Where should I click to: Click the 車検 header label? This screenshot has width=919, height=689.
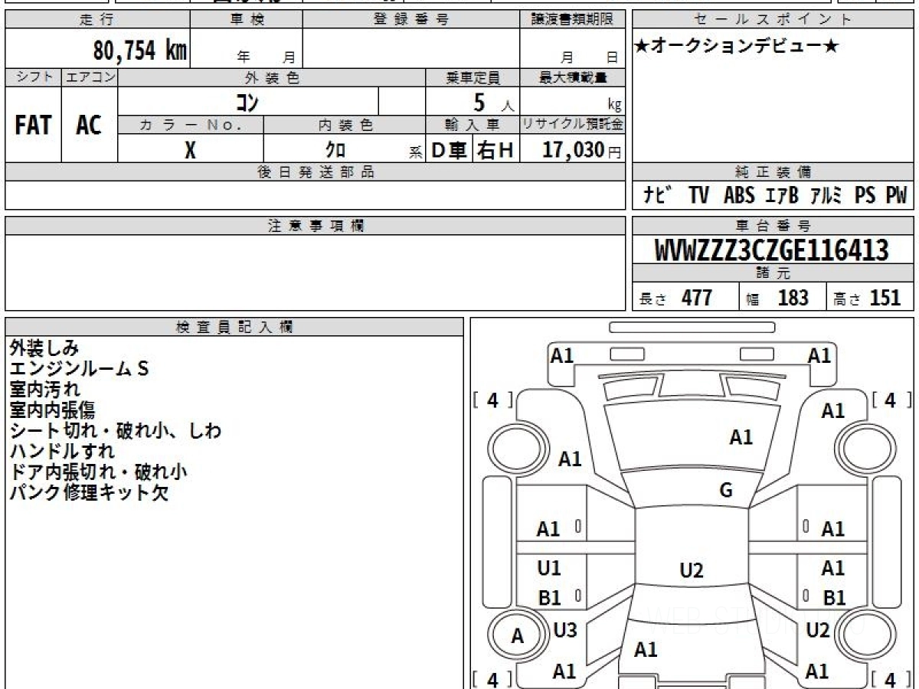click(247, 20)
